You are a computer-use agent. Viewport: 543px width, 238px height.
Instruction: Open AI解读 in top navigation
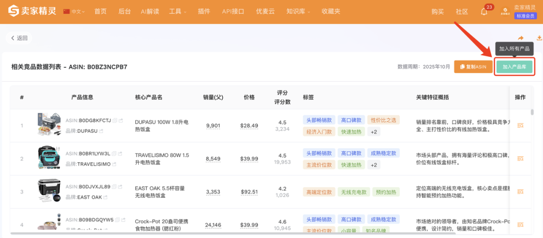[150, 12]
